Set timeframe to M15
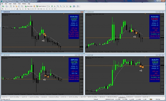The height and width of the screenshot is (101, 166). pyautogui.click(x=39, y=9)
